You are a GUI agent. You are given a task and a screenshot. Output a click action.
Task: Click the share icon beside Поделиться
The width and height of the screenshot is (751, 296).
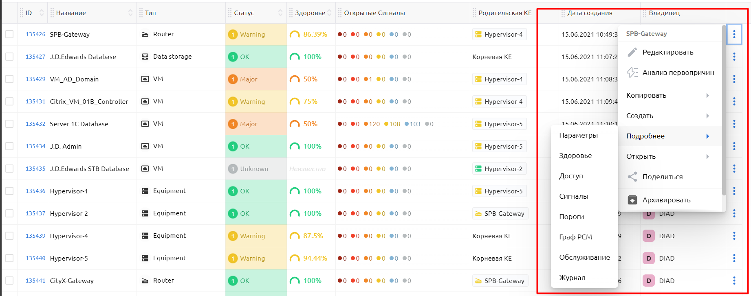(632, 177)
